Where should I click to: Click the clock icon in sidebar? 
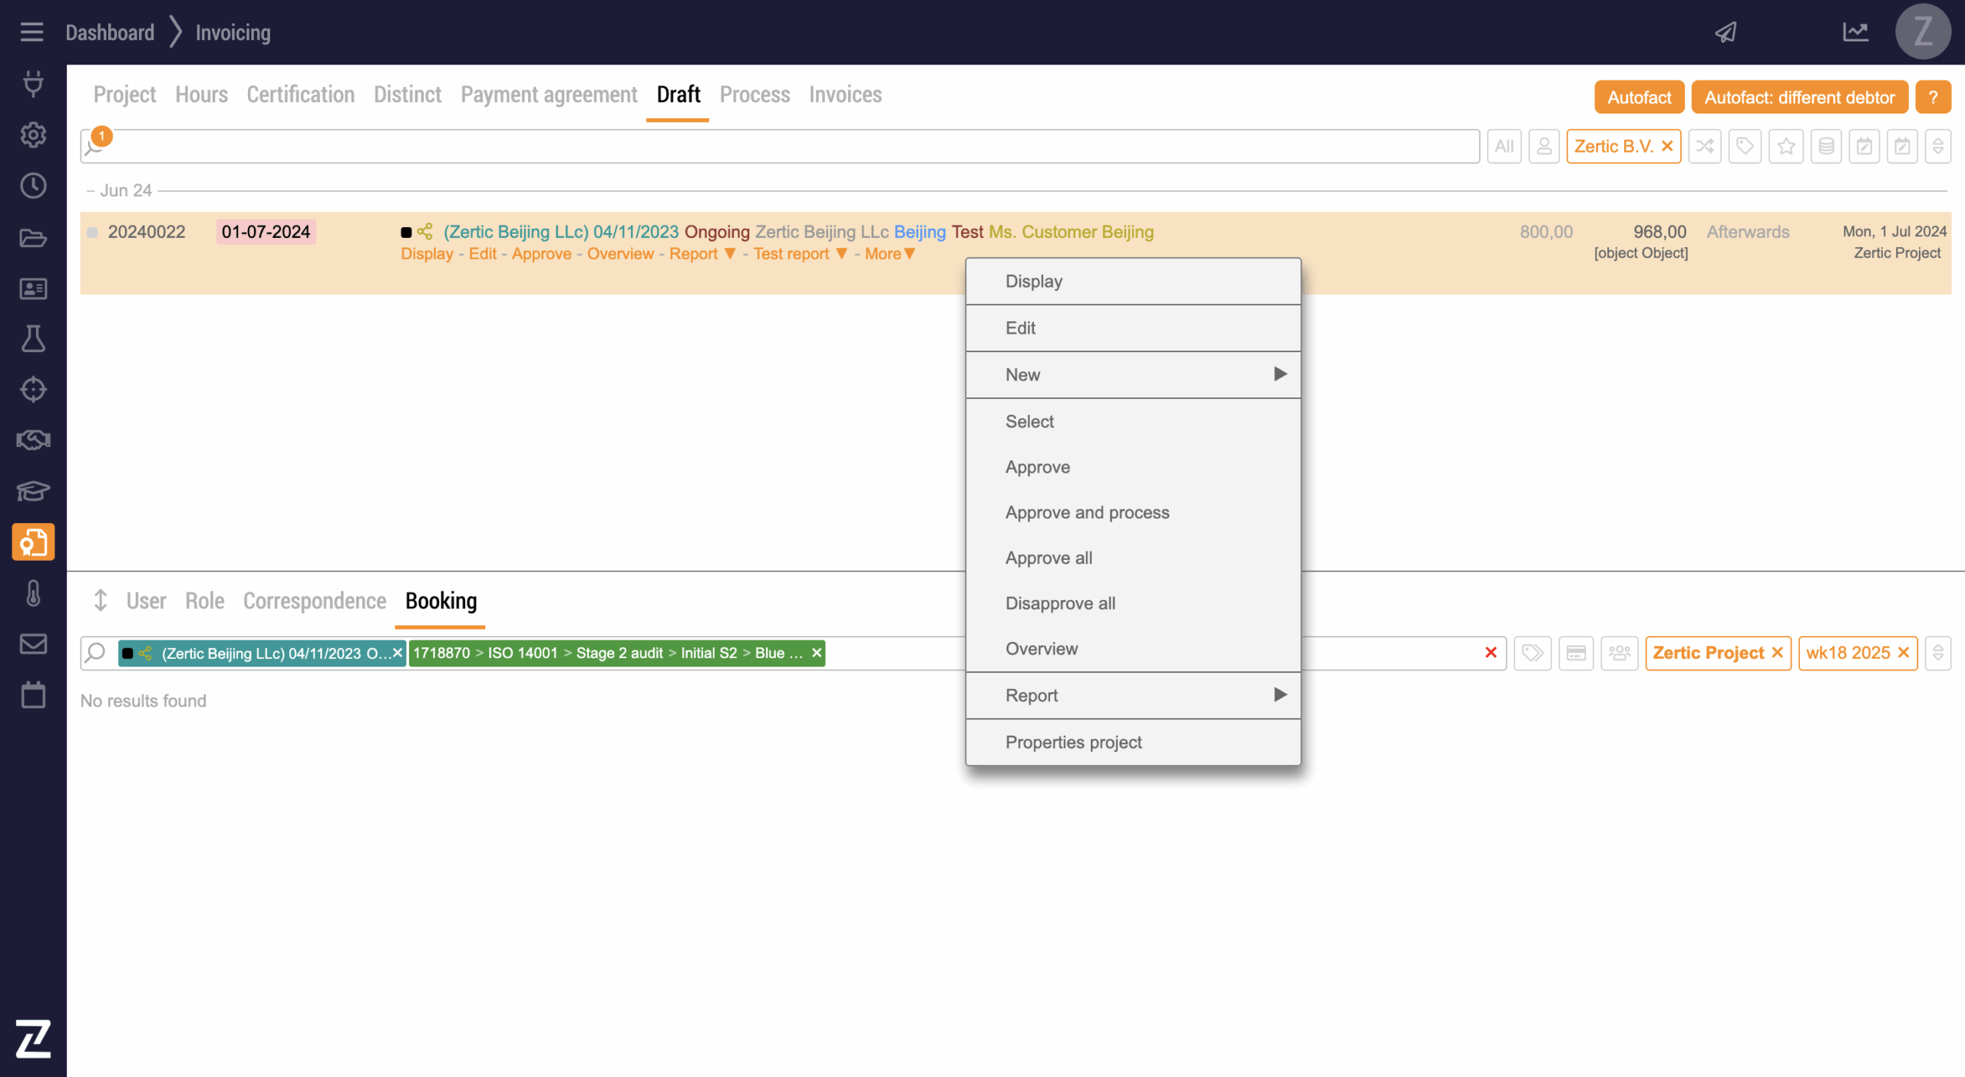tap(33, 186)
